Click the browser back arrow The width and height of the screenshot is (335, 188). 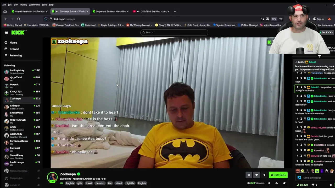click(6, 19)
